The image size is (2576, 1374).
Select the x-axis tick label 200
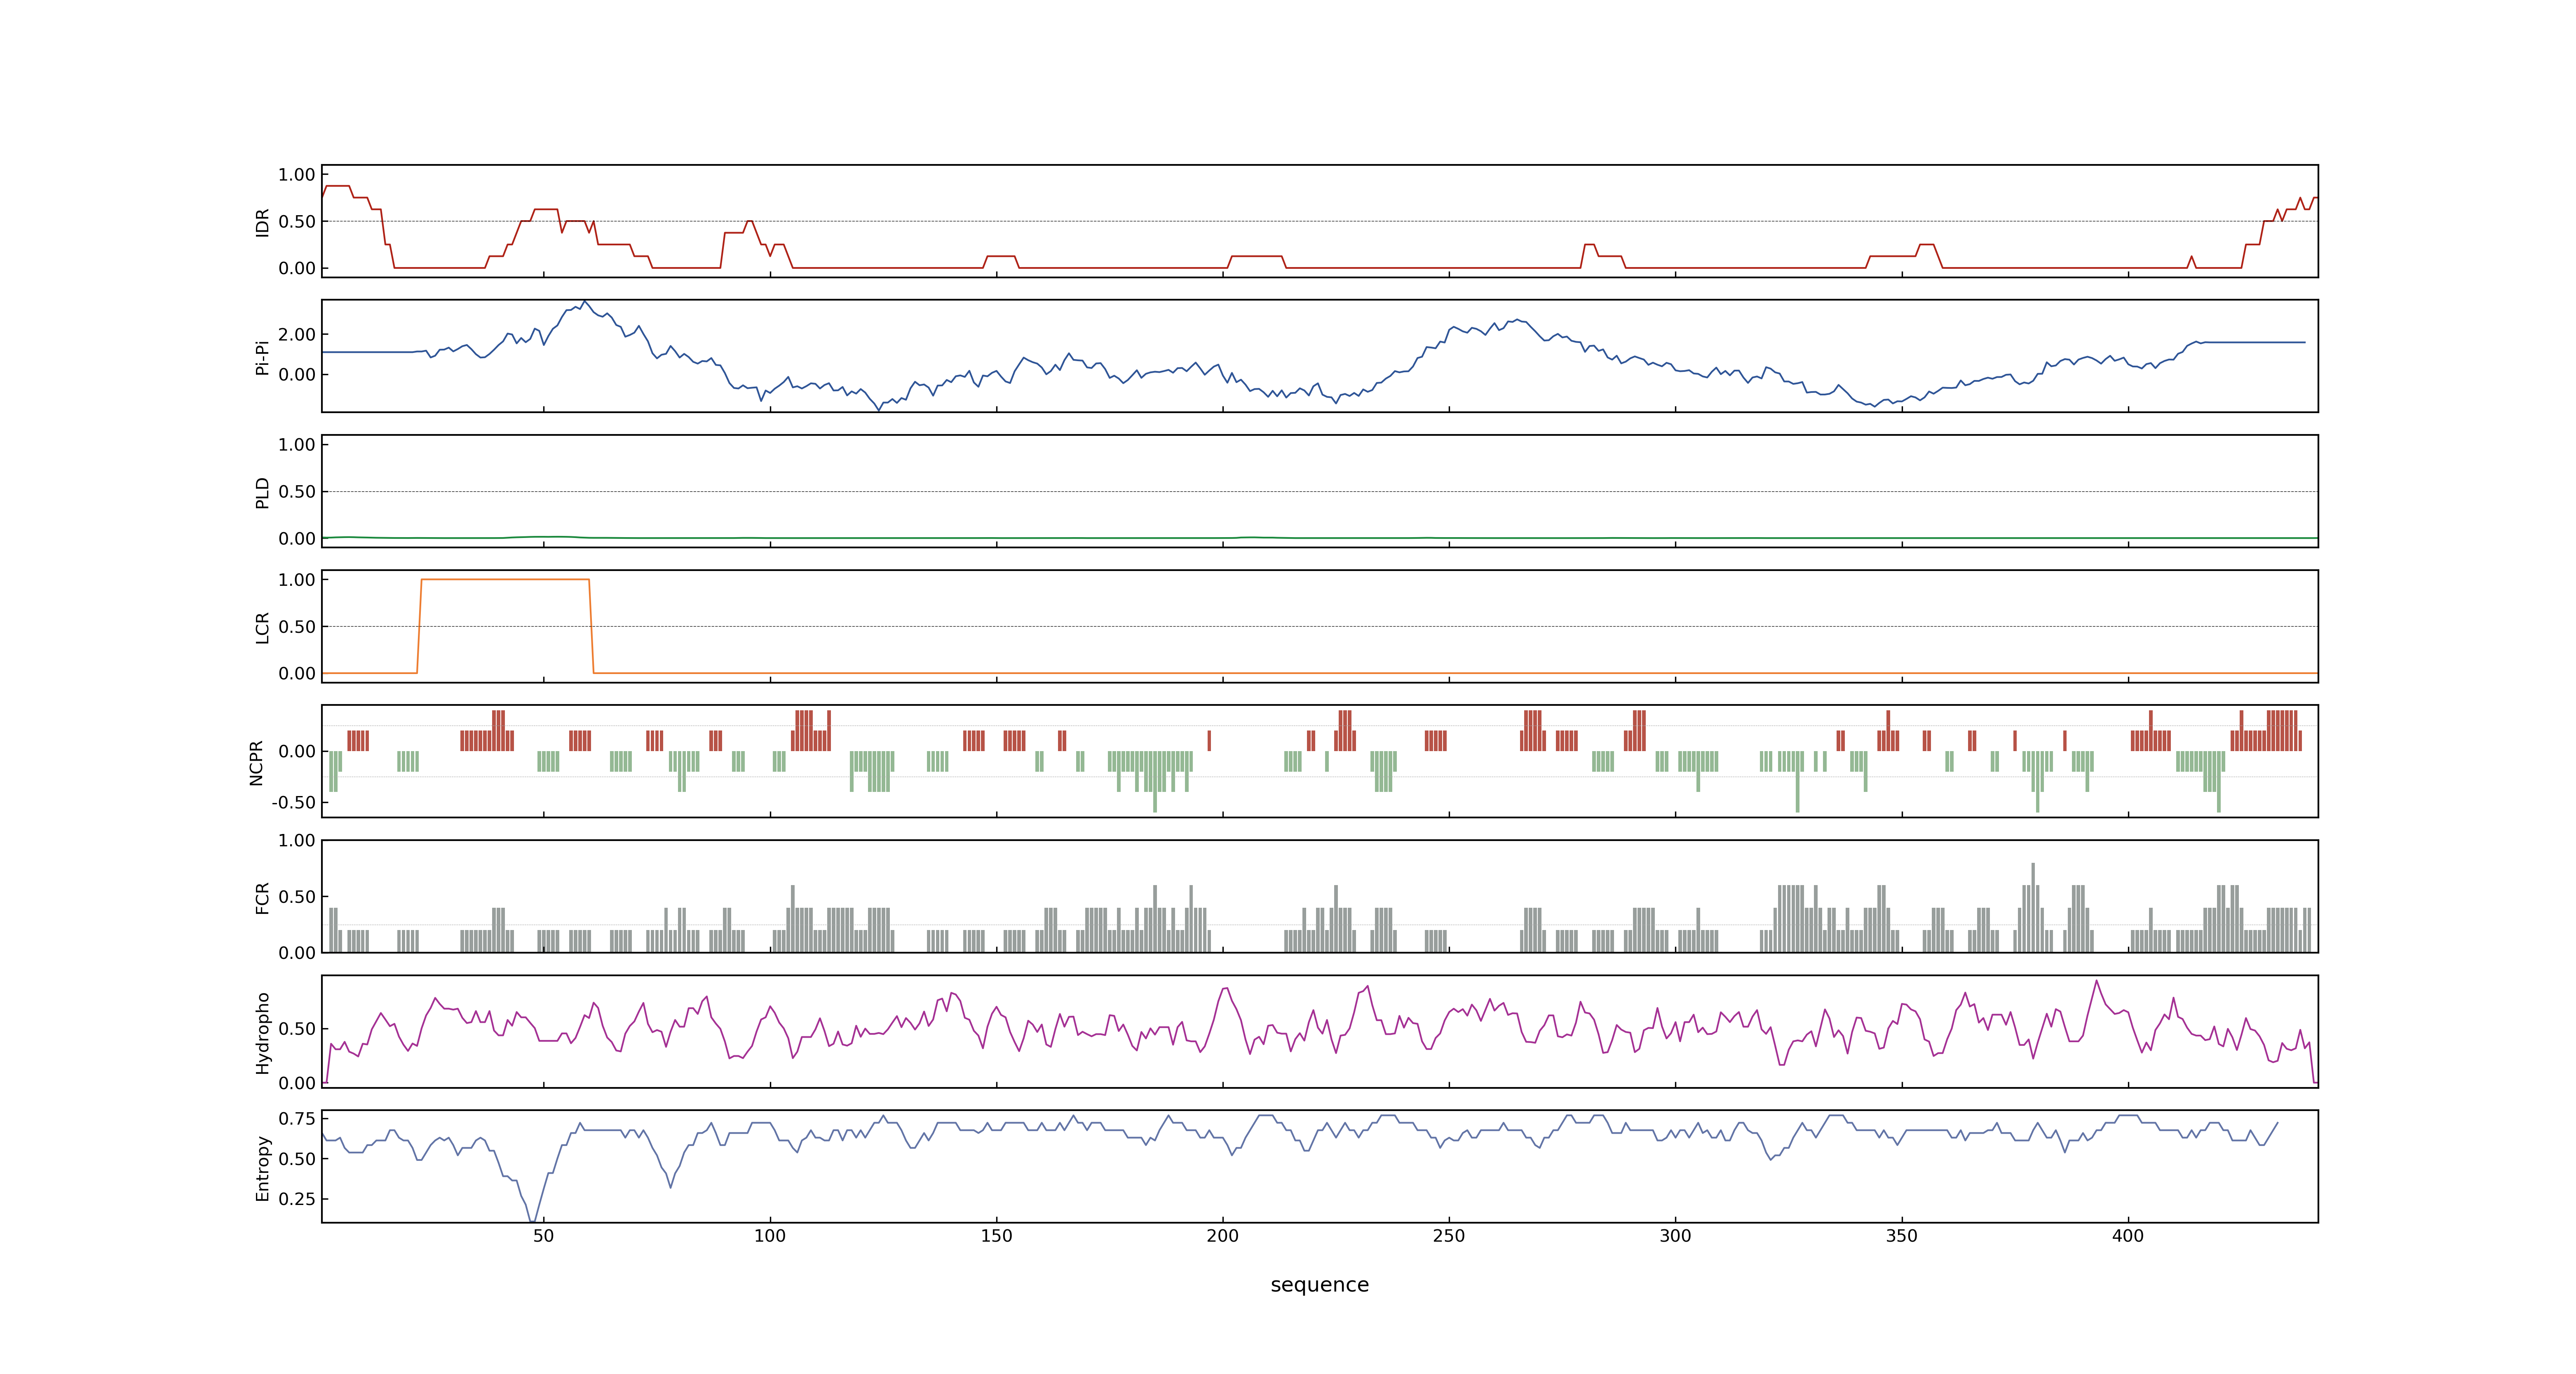click(x=1222, y=1236)
